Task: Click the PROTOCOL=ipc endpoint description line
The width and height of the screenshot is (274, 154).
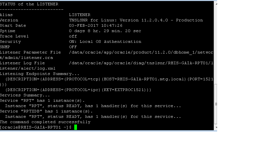Action: tap(78, 90)
